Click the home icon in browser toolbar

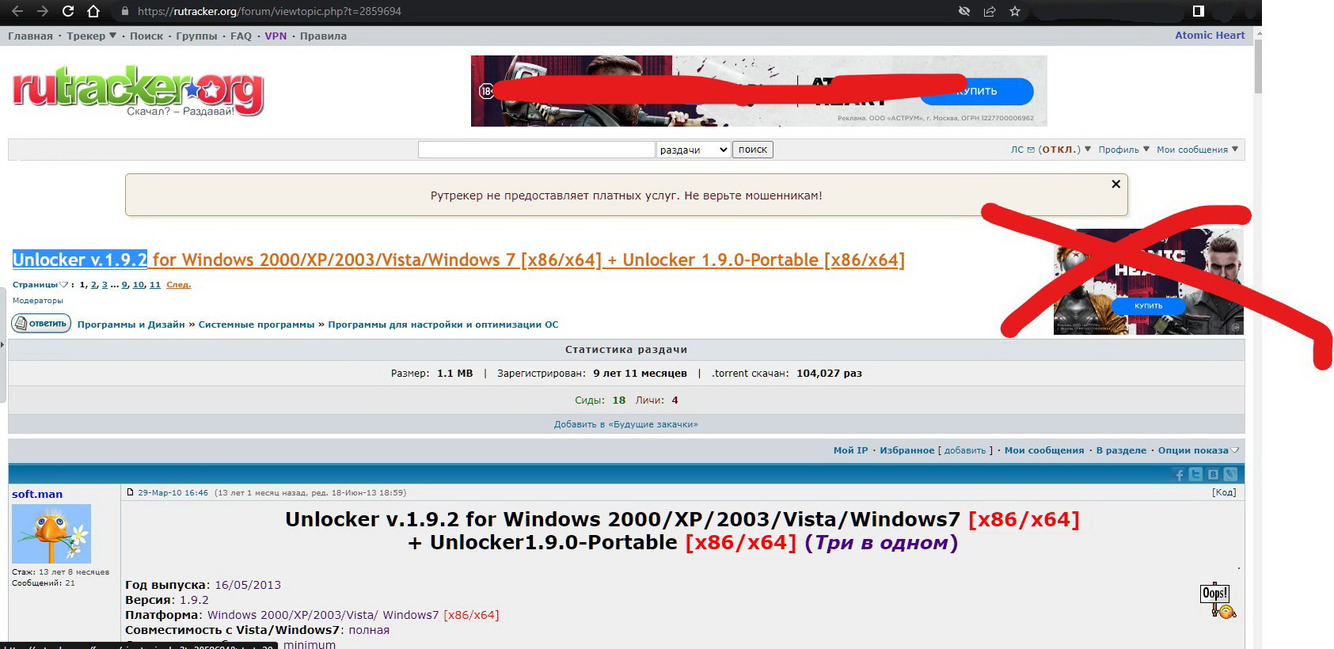pyautogui.click(x=93, y=11)
